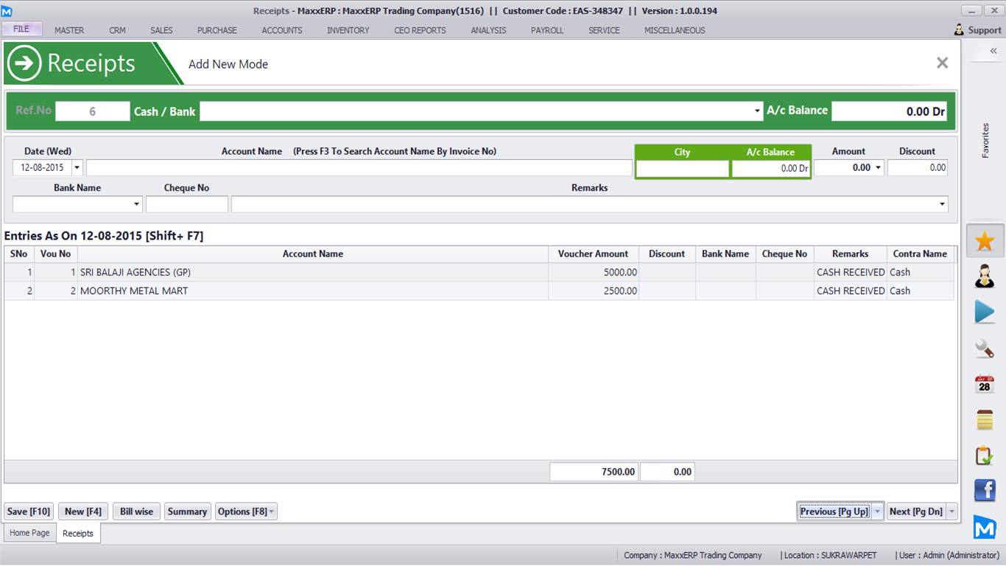
Task: Collapse the right sidebar with double chevron
Action: (993, 51)
